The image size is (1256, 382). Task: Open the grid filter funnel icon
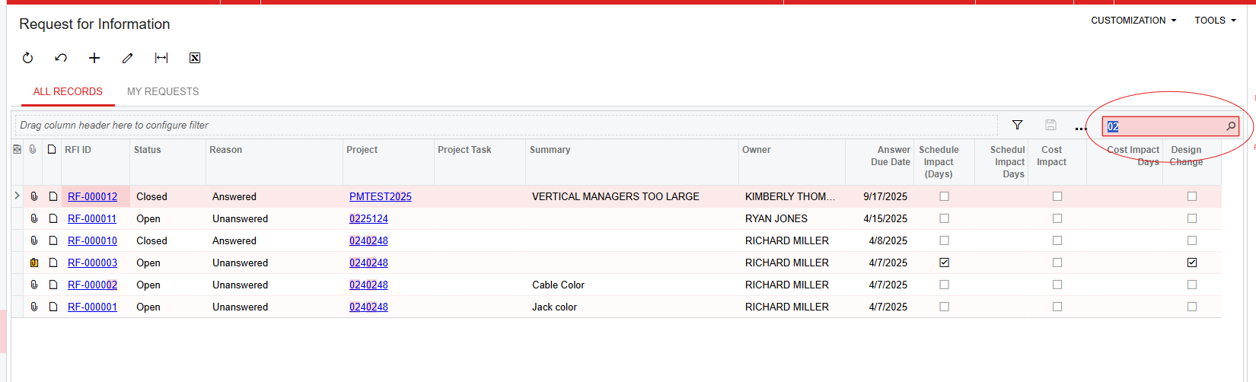point(1017,125)
